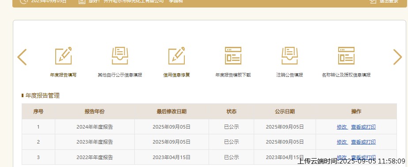Click 修改 for the 2023年年度报告 row

[342, 142]
